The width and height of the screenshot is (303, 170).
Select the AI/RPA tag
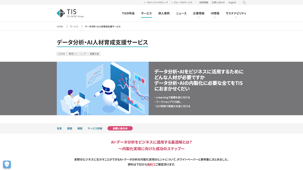(x=62, y=54)
